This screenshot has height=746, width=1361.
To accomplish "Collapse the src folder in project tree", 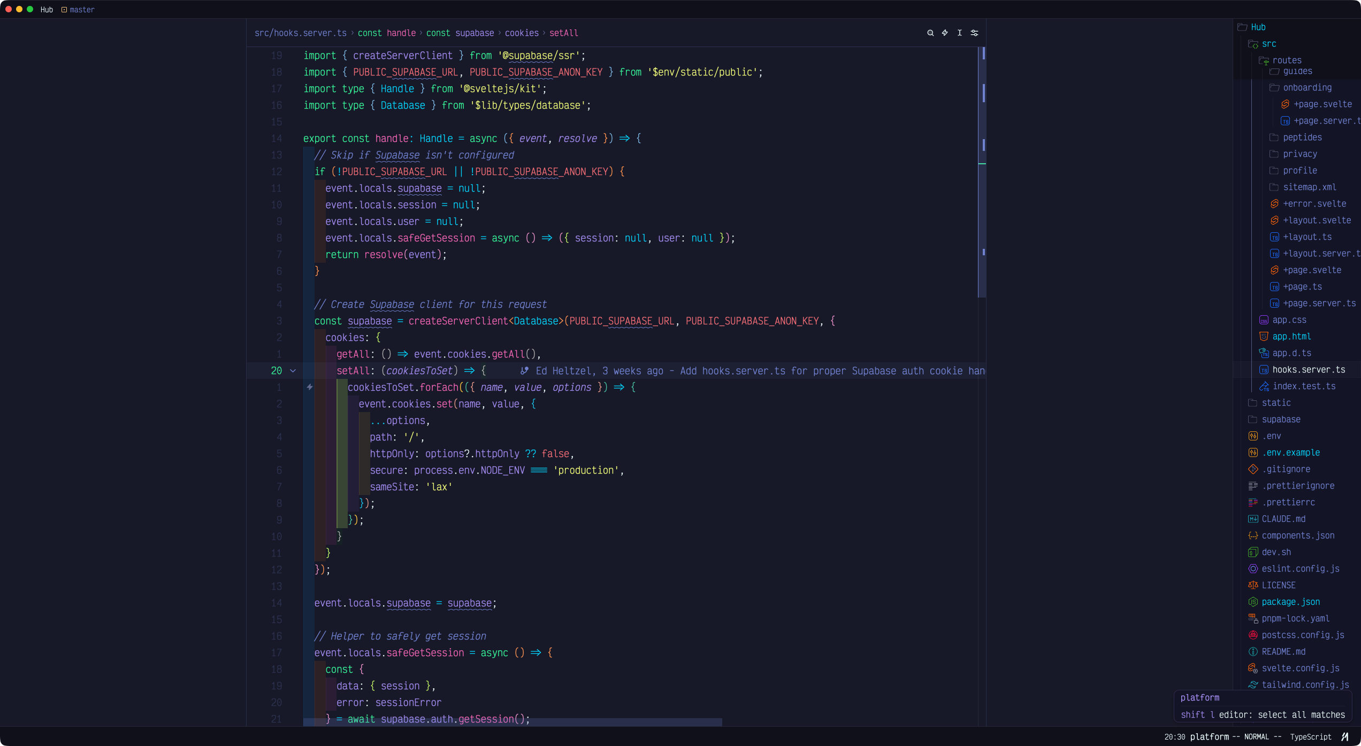I will coord(1263,44).
